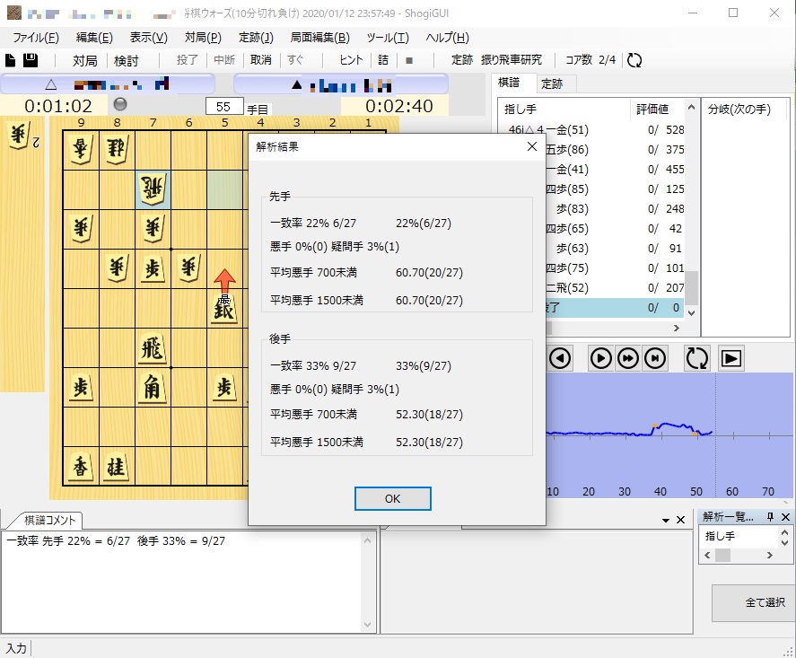The image size is (796, 658).
Task: Select the 角 piece on the board
Action: [153, 388]
